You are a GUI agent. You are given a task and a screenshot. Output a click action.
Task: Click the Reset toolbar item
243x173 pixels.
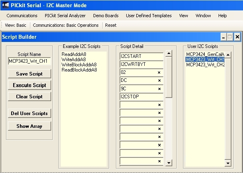tap(111, 25)
